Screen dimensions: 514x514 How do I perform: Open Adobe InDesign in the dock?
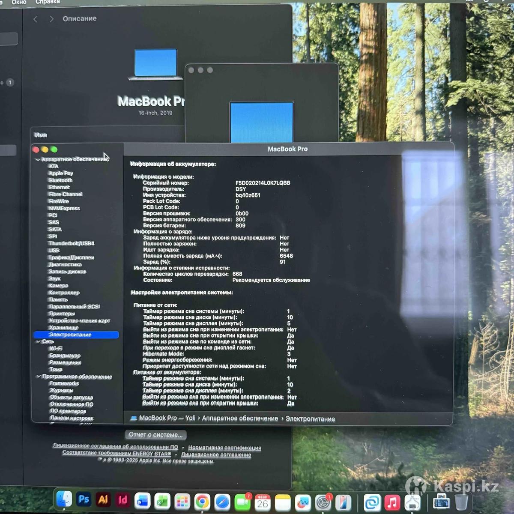(123, 500)
